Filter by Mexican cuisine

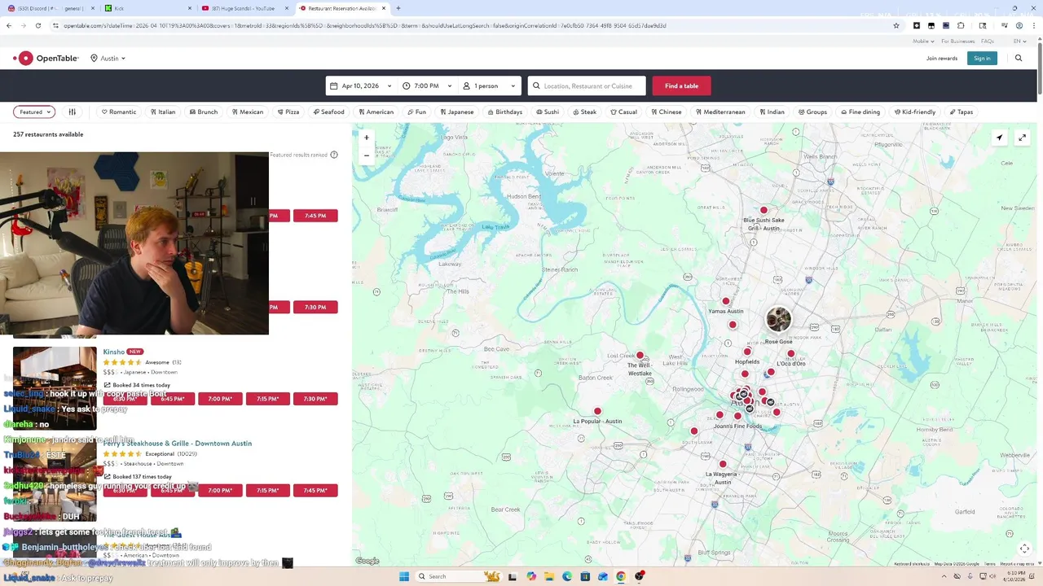248,112
